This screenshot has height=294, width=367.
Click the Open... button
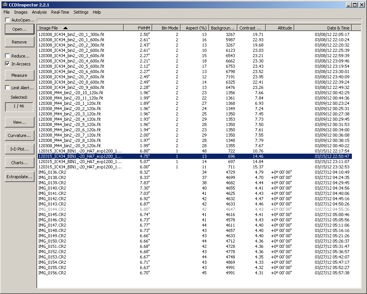pyautogui.click(x=19, y=29)
